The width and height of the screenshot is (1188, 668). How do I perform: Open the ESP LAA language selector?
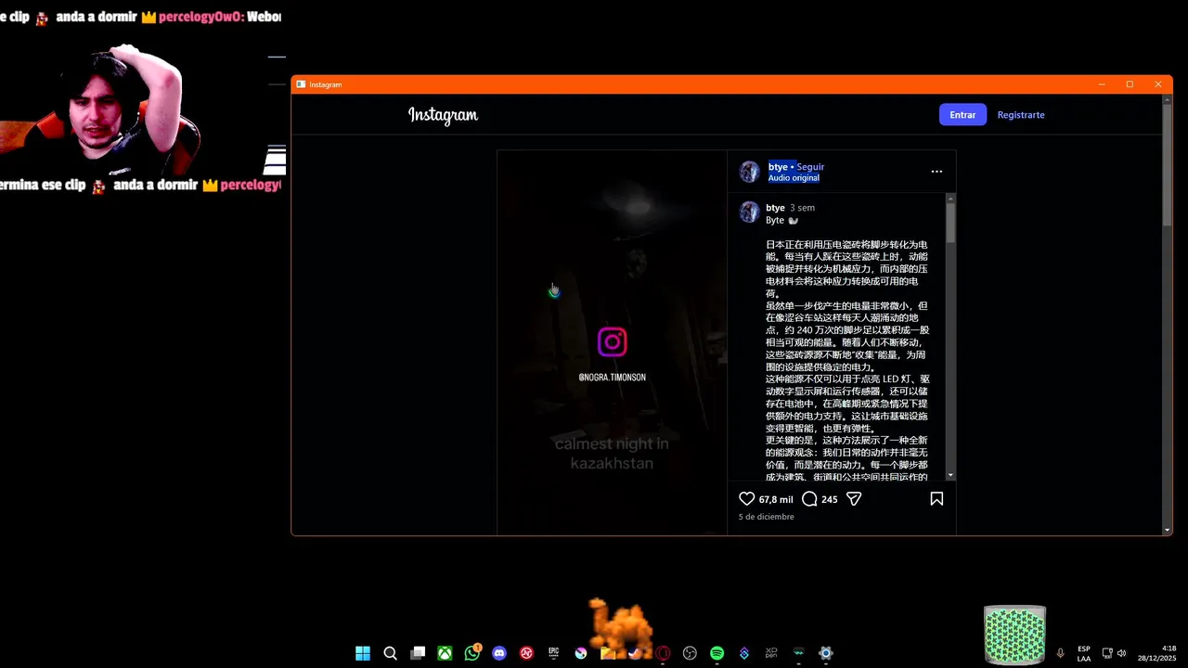coord(1084,653)
